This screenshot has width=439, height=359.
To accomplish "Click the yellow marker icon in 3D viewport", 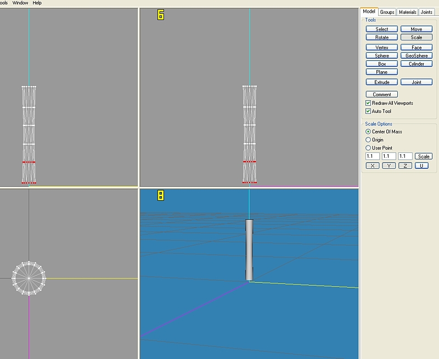I will pyautogui.click(x=161, y=195).
